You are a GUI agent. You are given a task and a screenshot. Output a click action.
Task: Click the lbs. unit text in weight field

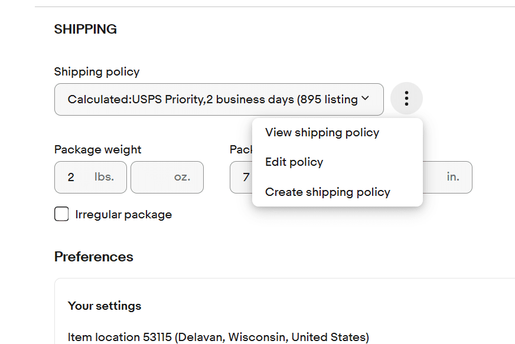click(x=104, y=177)
